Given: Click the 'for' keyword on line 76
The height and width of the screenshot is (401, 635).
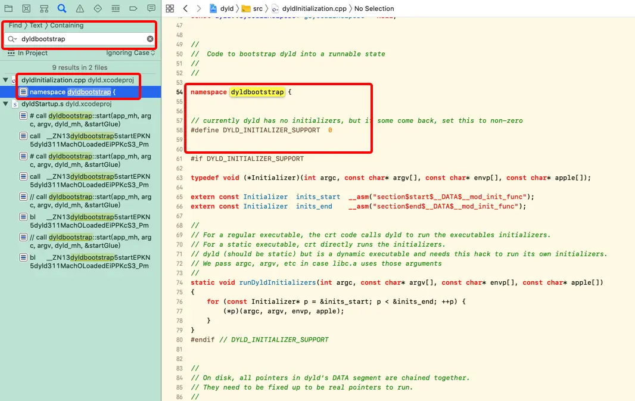Looking at the screenshot, I should [213, 301].
